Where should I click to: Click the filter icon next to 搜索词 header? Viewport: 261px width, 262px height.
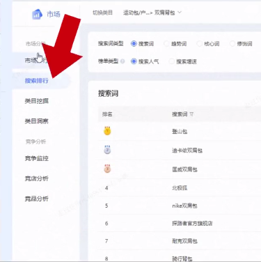[191, 114]
